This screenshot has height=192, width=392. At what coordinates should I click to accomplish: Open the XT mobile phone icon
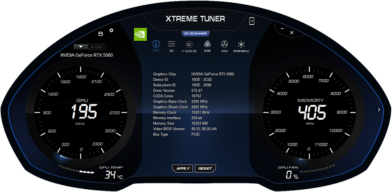pyautogui.click(x=252, y=22)
